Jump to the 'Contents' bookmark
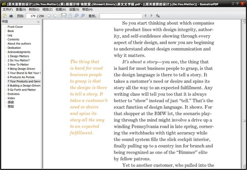Screen dimensions: 247x170 click(x=13, y=39)
